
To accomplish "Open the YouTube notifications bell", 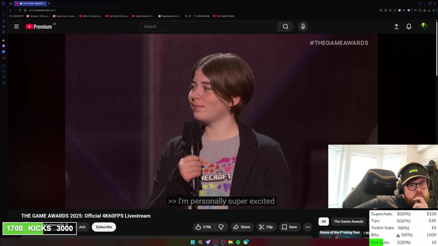I will tap(409, 26).
